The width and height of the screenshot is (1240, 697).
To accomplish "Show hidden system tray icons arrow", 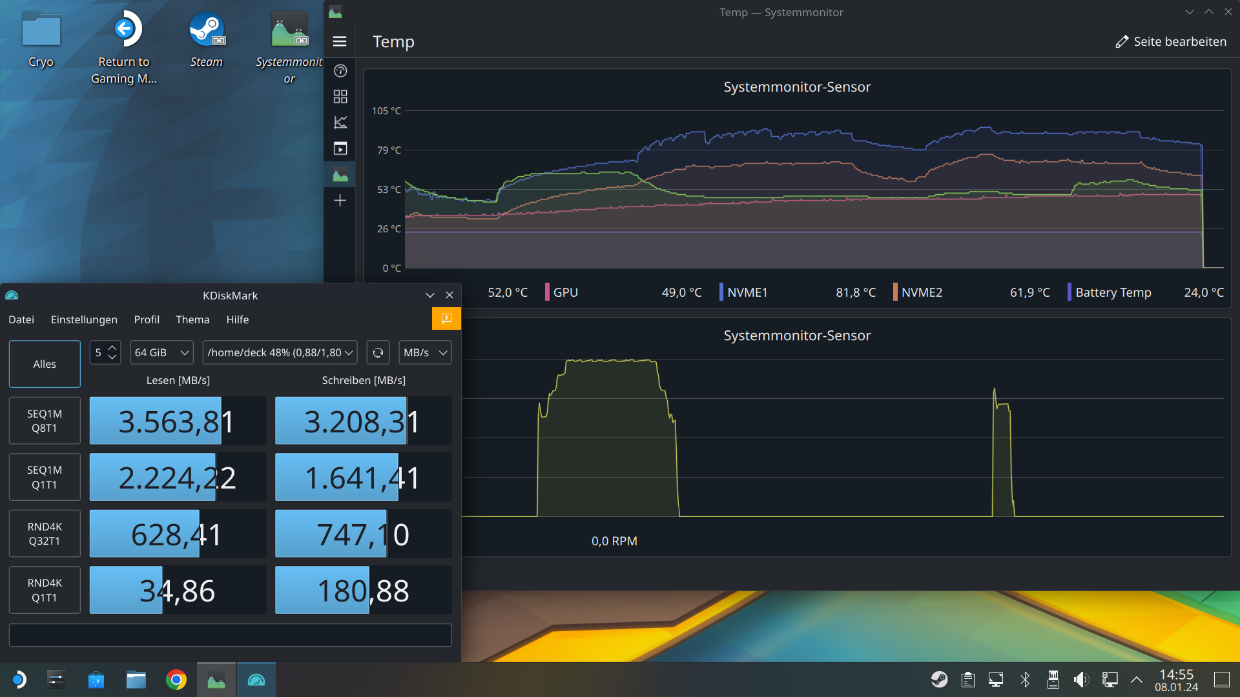I will click(1137, 680).
